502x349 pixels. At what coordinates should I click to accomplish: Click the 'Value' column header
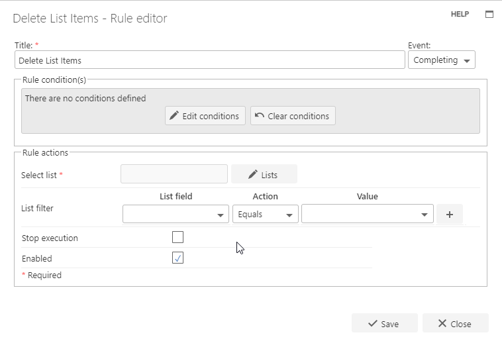click(x=367, y=196)
